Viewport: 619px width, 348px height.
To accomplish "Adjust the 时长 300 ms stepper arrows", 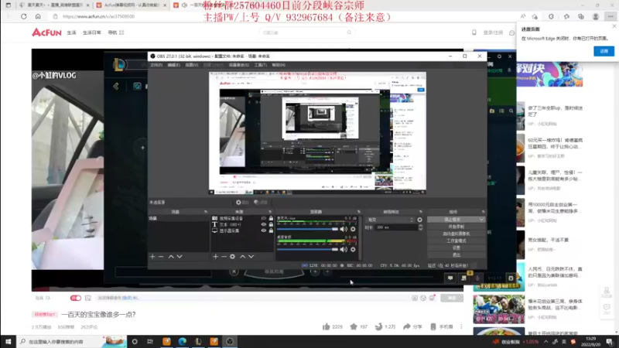I will pos(420,227).
